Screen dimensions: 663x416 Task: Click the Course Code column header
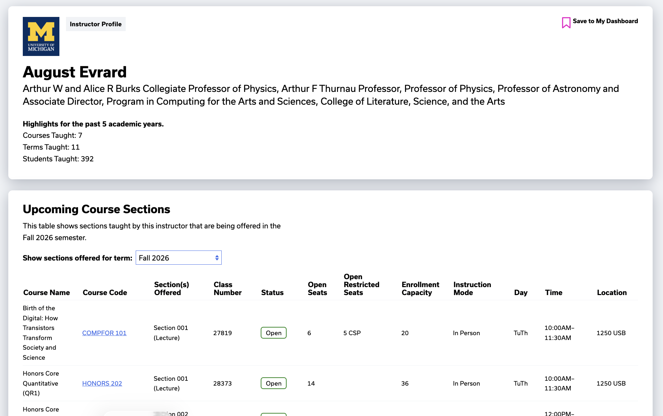coord(105,293)
